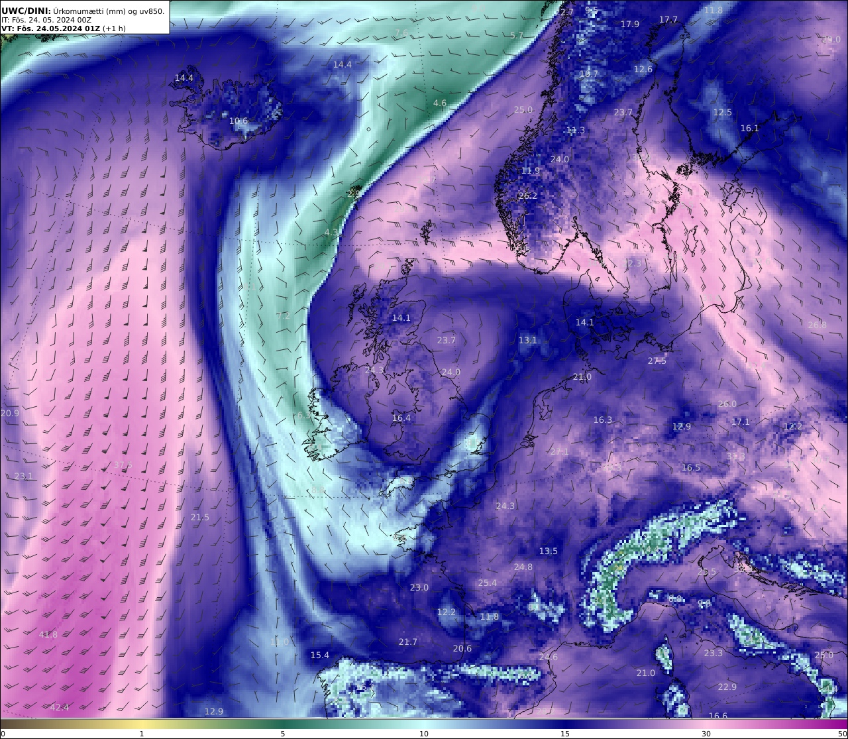The image size is (848, 739).
Task: Click the 16.5 value label
Action: tap(691, 468)
